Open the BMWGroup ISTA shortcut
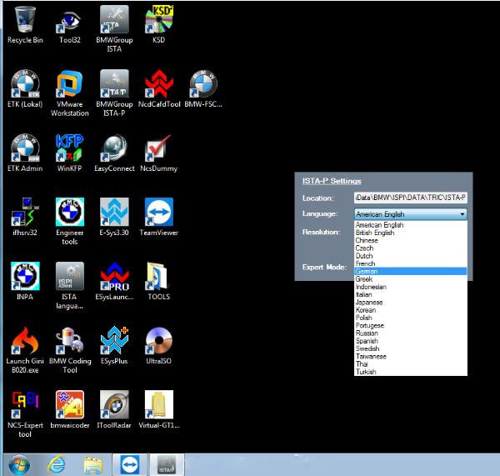The height and width of the screenshot is (476, 500). point(114,29)
